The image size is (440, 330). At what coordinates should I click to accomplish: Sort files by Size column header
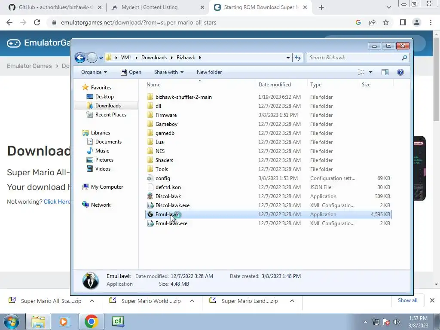point(366,85)
